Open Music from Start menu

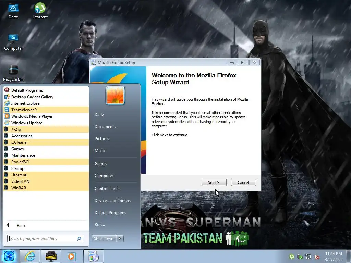100,151
